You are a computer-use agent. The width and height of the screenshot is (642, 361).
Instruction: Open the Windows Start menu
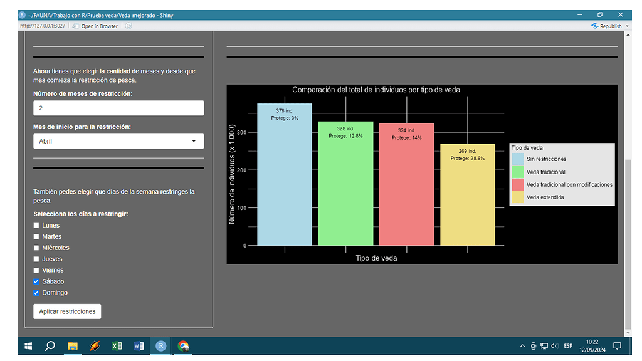click(x=28, y=345)
